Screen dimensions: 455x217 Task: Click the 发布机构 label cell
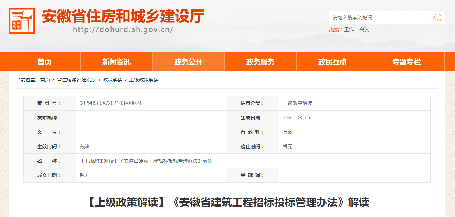coord(50,118)
